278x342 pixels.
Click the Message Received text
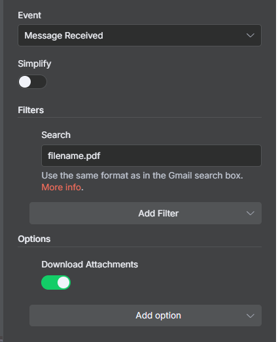pos(63,35)
